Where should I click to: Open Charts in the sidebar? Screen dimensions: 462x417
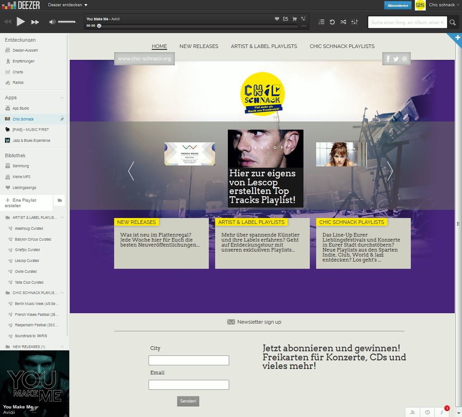tap(18, 72)
